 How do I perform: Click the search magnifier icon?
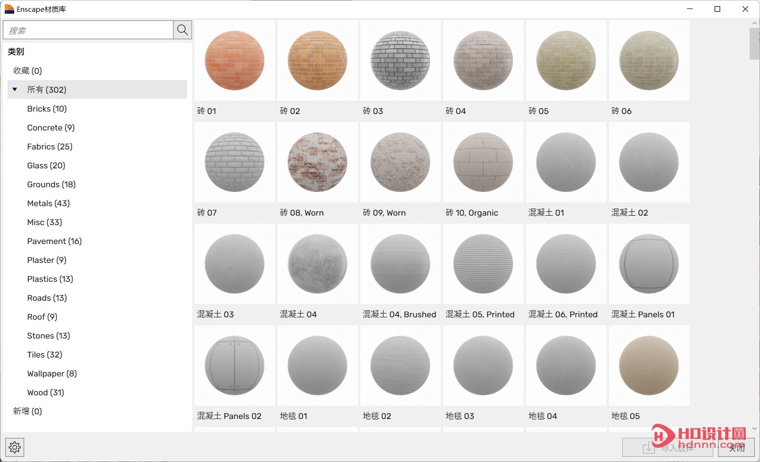click(x=182, y=30)
